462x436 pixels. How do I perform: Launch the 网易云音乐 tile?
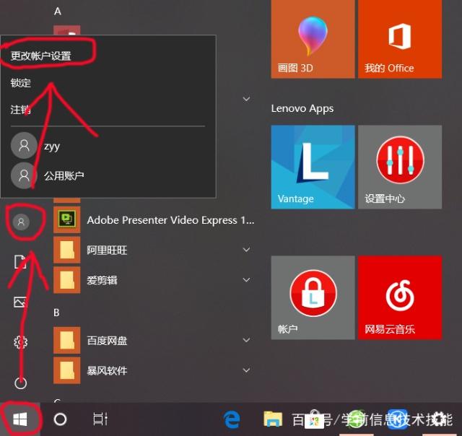tap(400, 298)
